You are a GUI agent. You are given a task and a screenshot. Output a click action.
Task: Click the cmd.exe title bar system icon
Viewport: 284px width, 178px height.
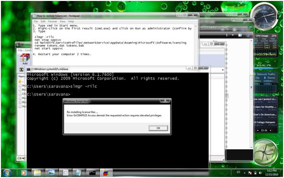28,69
